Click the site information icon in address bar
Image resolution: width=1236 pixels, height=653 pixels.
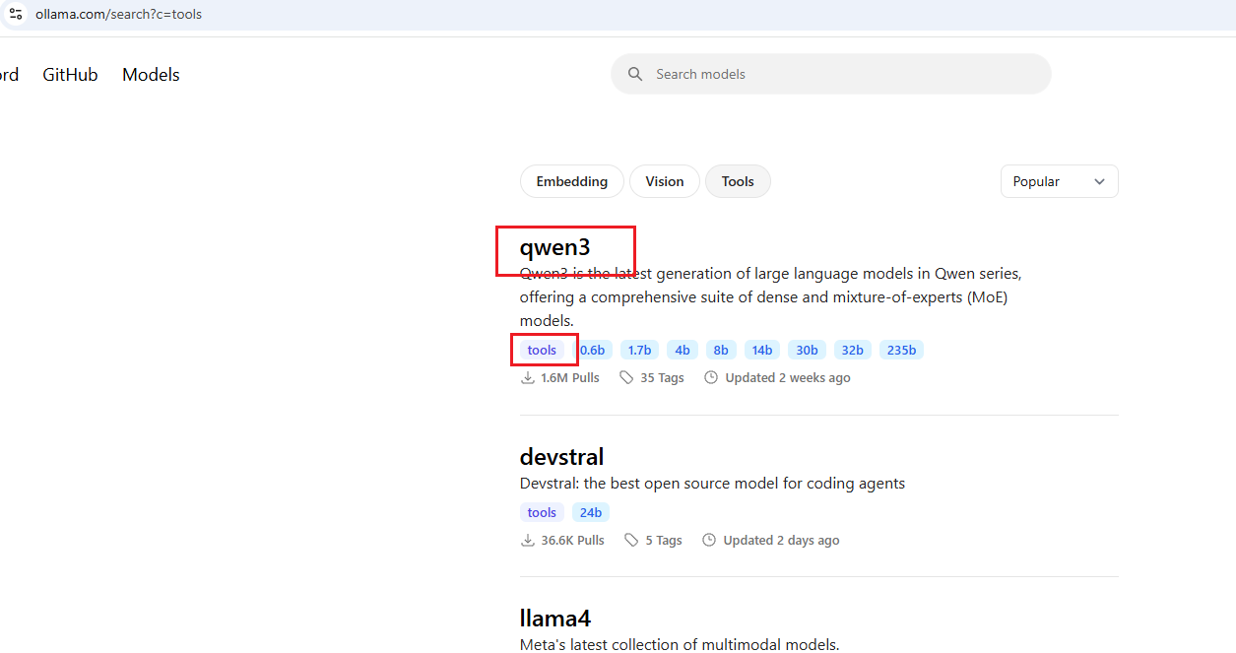pos(16,14)
